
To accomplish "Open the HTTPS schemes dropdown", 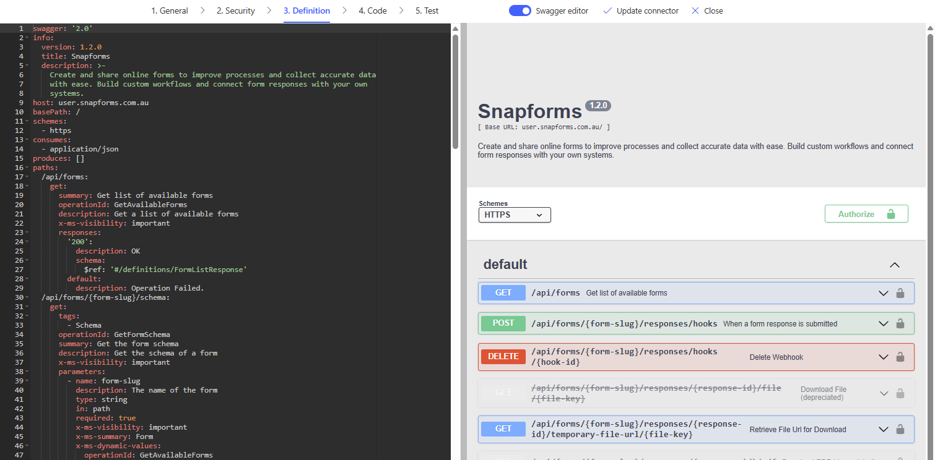I will tap(515, 215).
